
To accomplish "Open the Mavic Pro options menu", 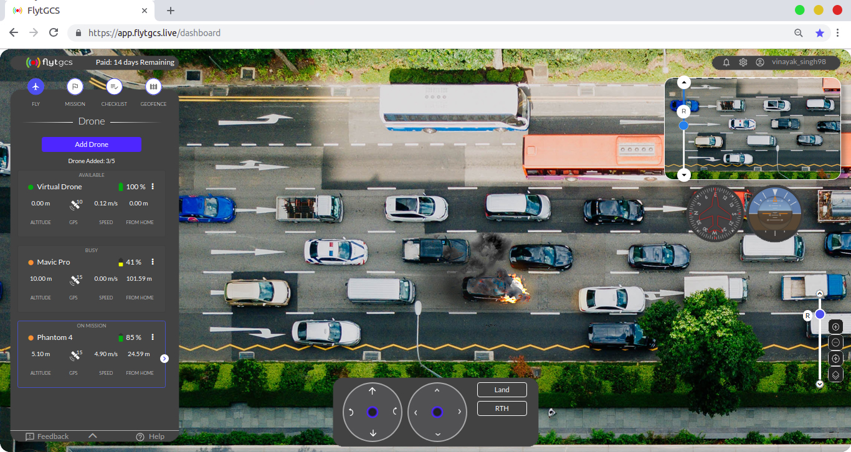I will click(x=153, y=262).
